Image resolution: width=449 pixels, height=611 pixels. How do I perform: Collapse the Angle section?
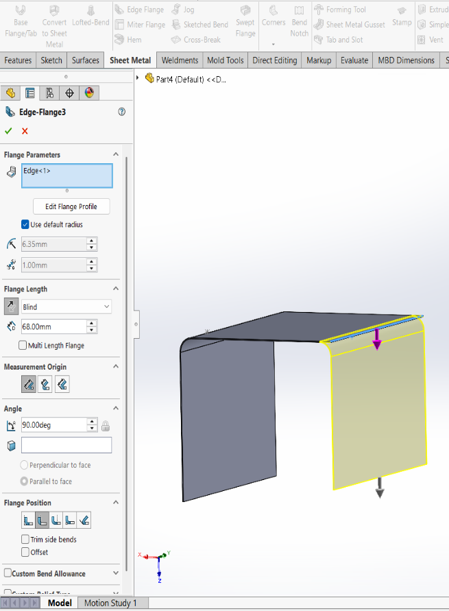[x=116, y=409]
